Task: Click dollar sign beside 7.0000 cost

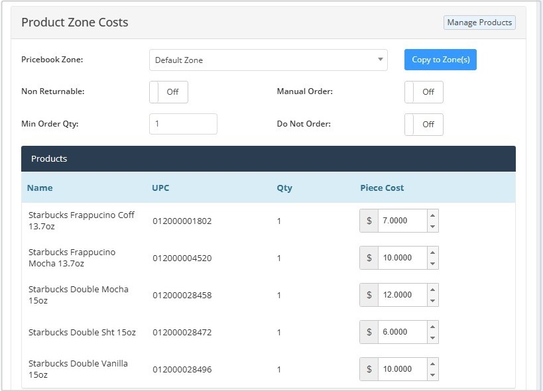Action: pyautogui.click(x=369, y=221)
